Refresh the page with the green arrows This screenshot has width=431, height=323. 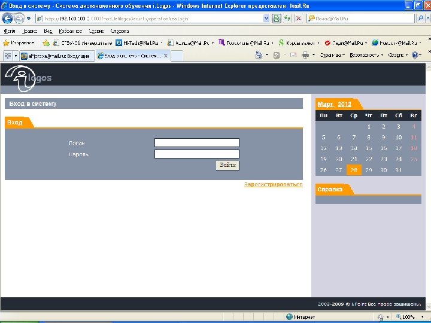click(287, 19)
